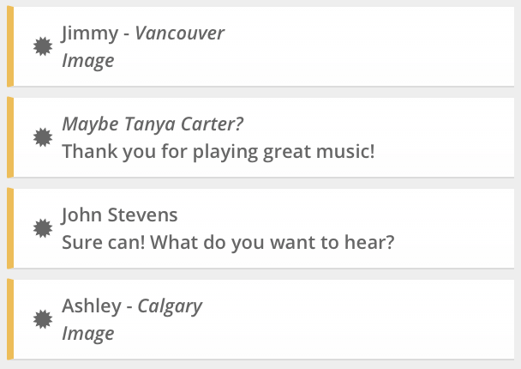This screenshot has height=369, width=521.
Task: Click the yellow bar on Tanya Carter's message
Action: point(10,137)
